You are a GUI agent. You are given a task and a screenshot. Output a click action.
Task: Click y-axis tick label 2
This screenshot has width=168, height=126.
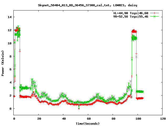[10, 96]
